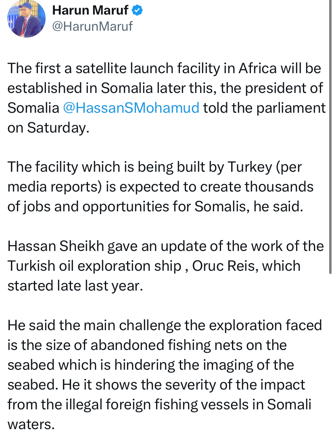Image resolution: width=334 pixels, height=434 pixels.
Task: Open the @HassanSMohamud mention link
Action: click(x=131, y=107)
